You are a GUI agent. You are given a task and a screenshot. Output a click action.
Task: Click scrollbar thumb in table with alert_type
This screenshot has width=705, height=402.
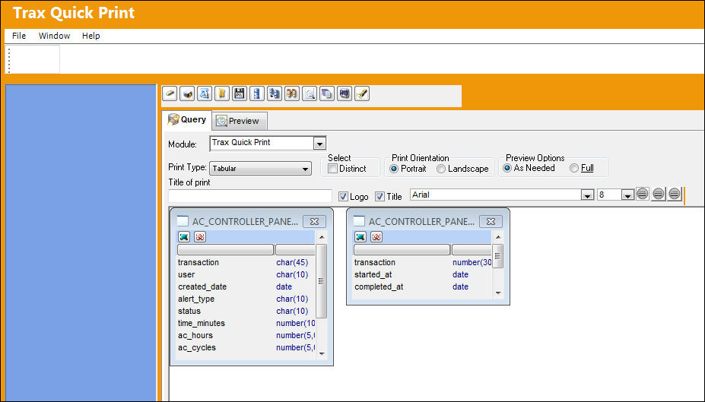322,280
